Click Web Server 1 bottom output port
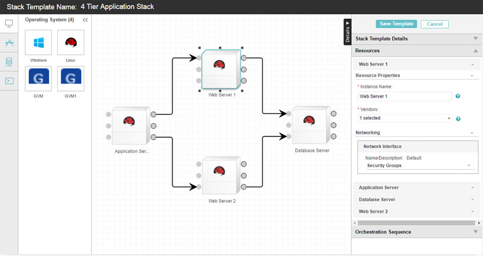The width and height of the screenshot is (483, 274). tap(244, 81)
